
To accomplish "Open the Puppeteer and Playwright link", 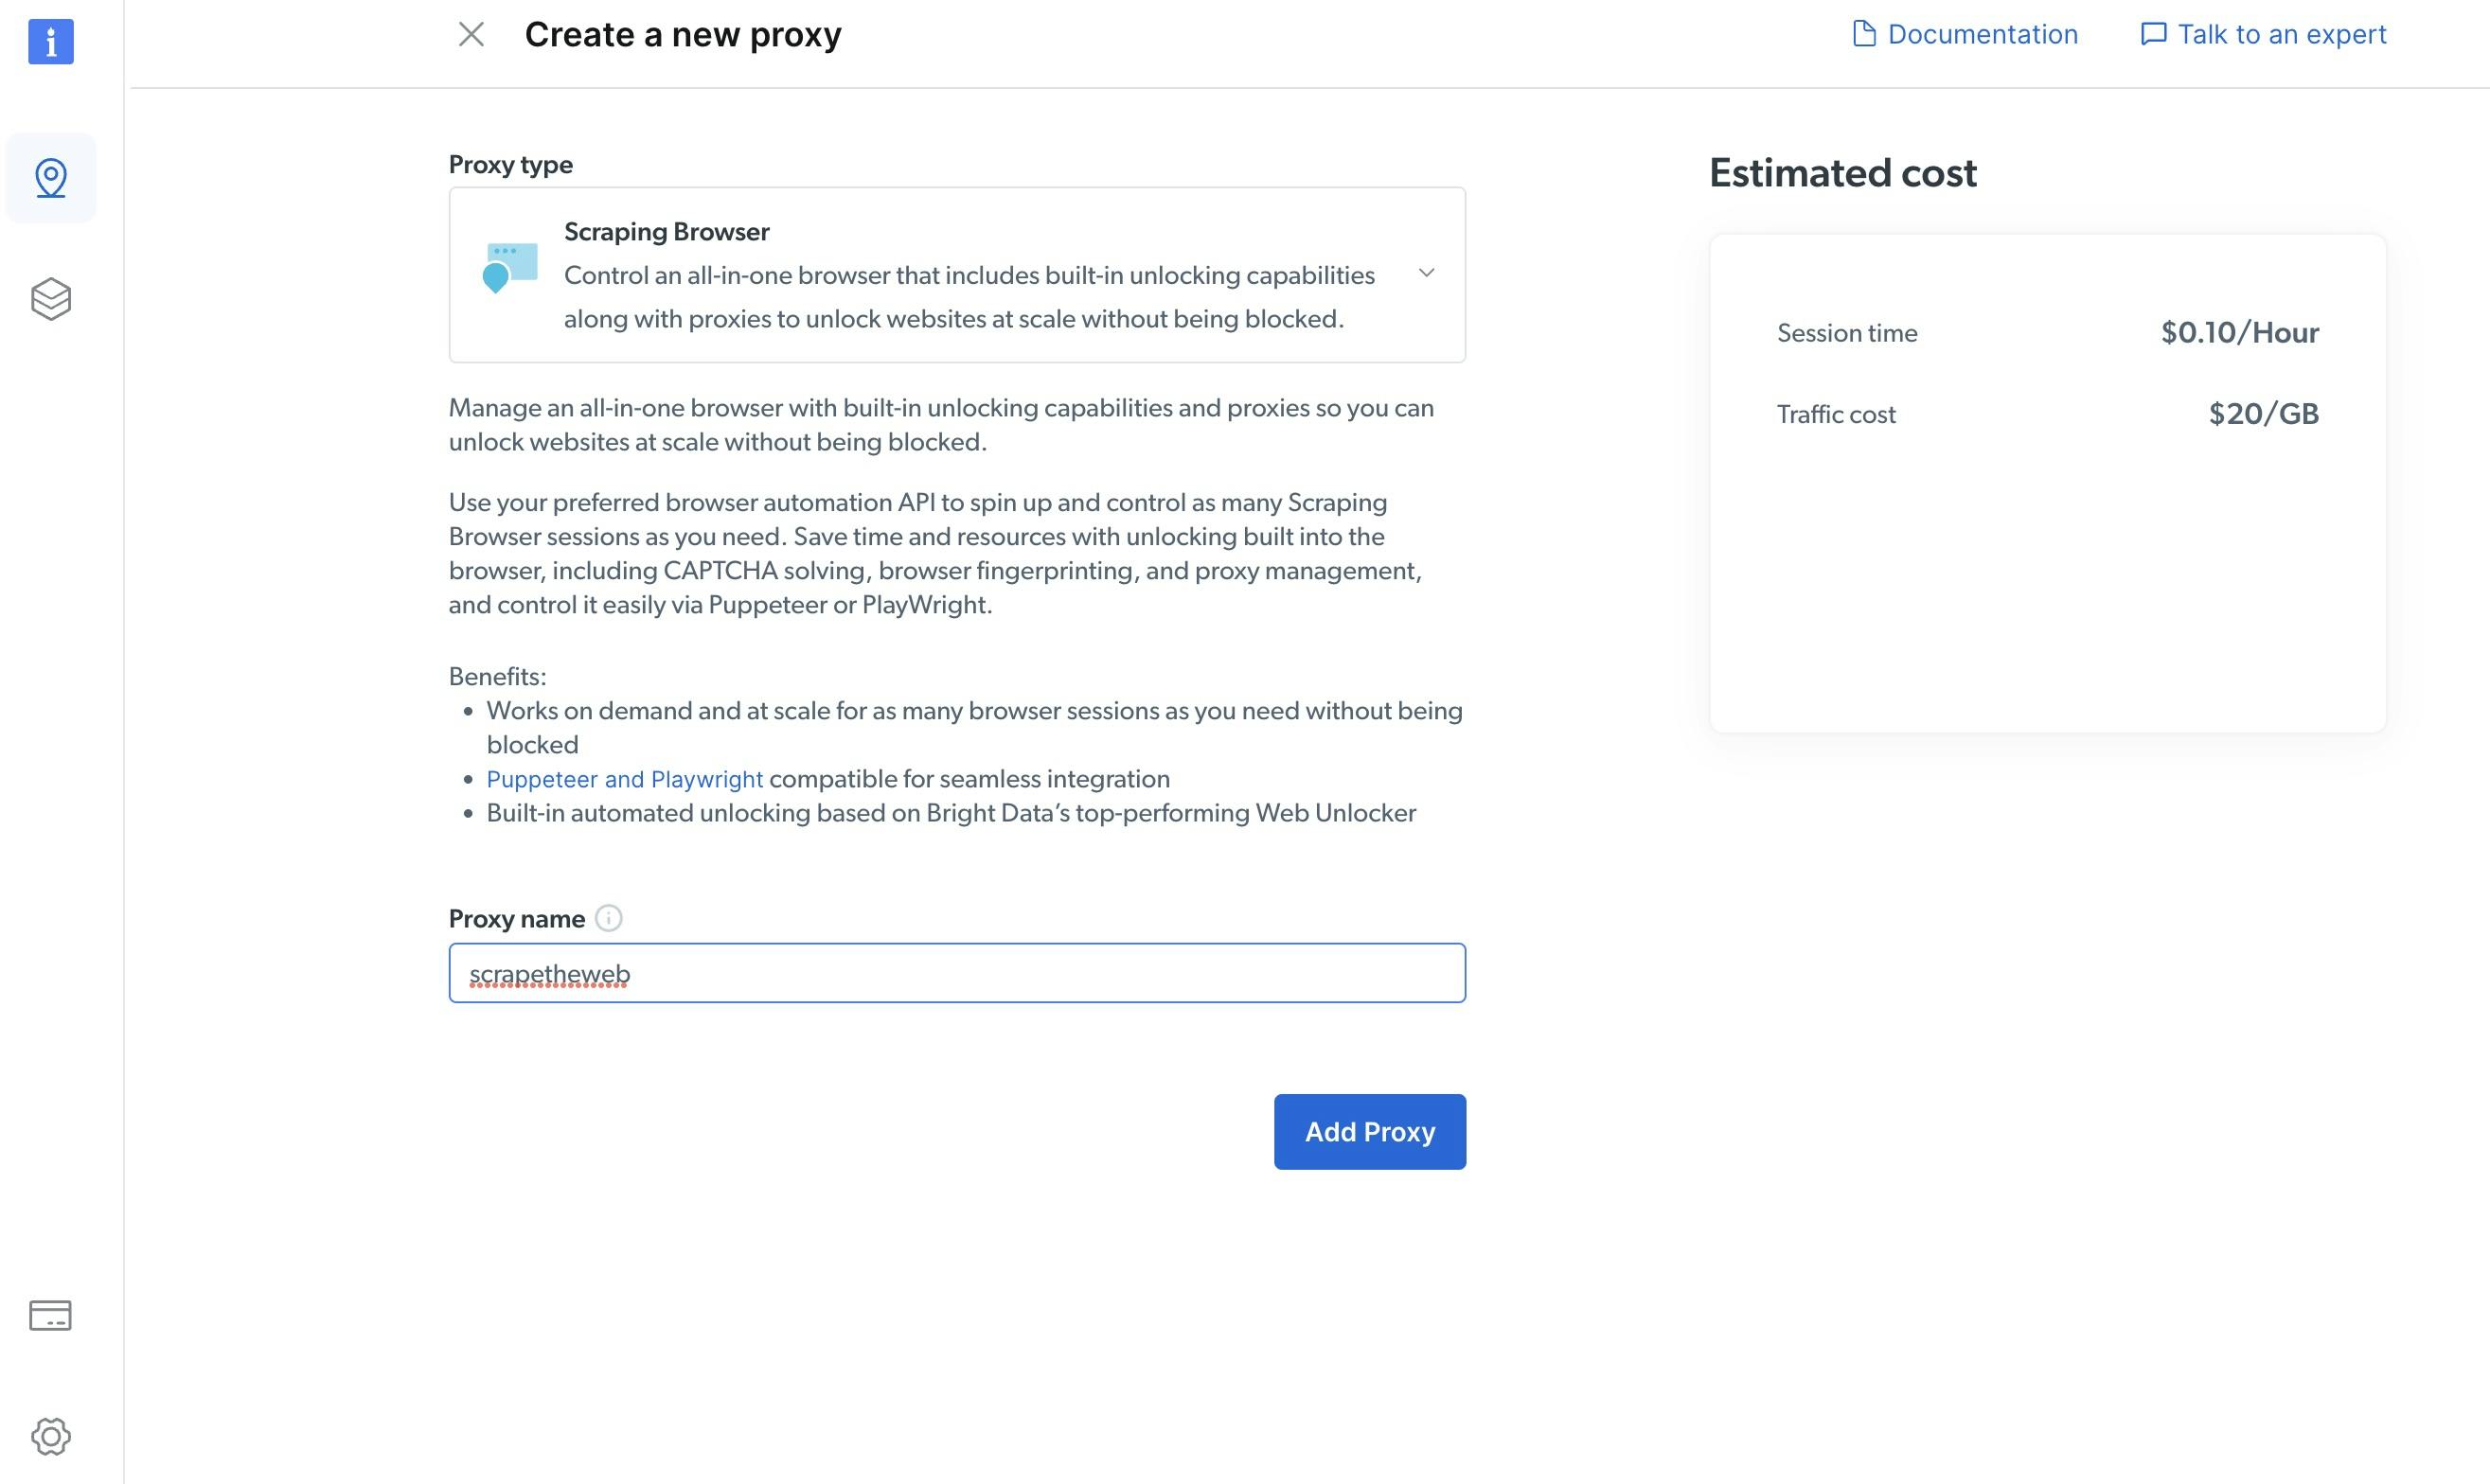I will (624, 779).
